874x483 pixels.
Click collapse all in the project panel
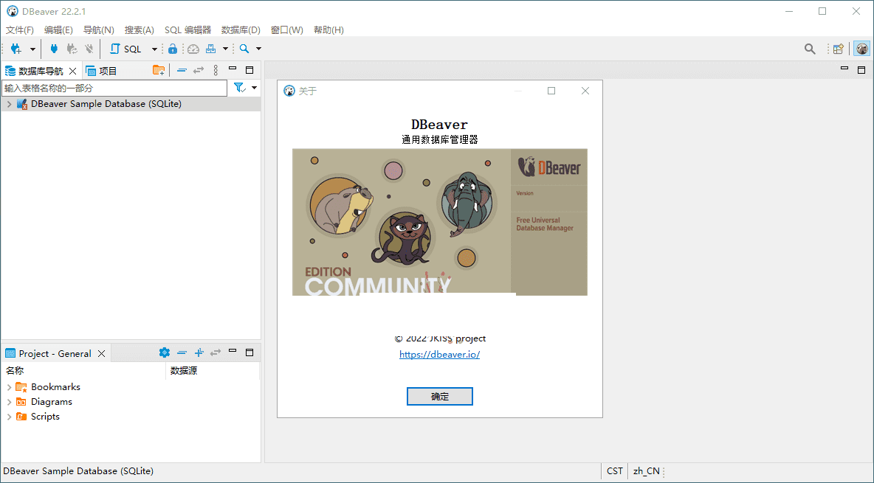click(182, 352)
